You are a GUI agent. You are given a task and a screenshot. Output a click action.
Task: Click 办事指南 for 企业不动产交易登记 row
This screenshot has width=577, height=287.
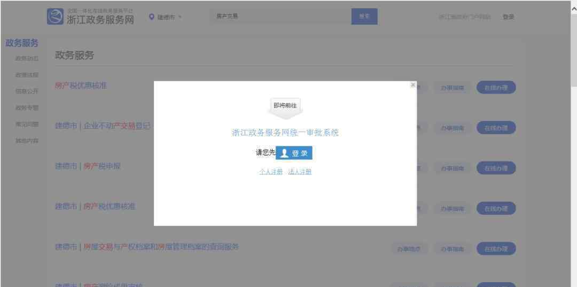click(x=453, y=128)
